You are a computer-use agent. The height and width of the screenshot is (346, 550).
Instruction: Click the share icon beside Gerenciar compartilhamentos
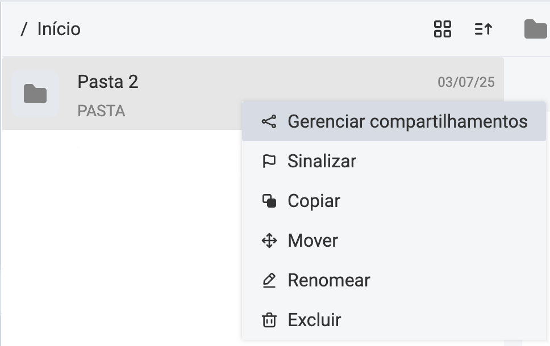pos(269,121)
